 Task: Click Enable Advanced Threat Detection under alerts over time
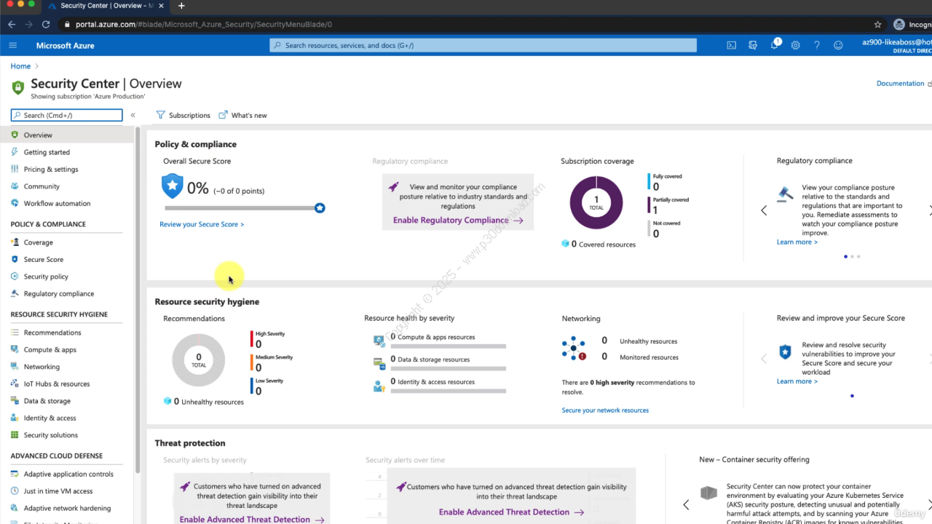click(511, 512)
